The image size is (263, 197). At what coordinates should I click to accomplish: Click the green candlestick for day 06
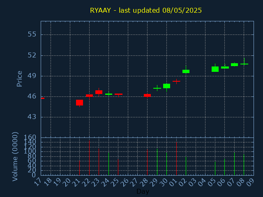pos(225,67)
